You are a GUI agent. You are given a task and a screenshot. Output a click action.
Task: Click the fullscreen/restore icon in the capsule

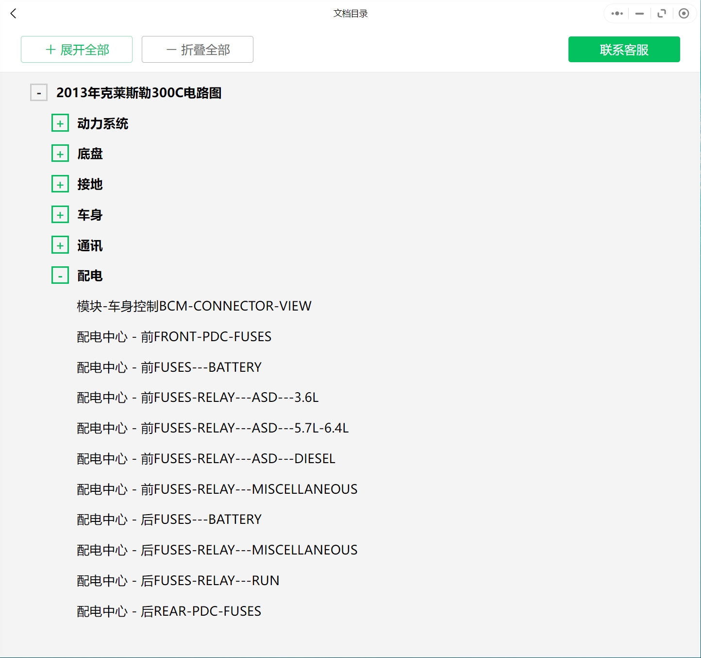click(x=662, y=13)
